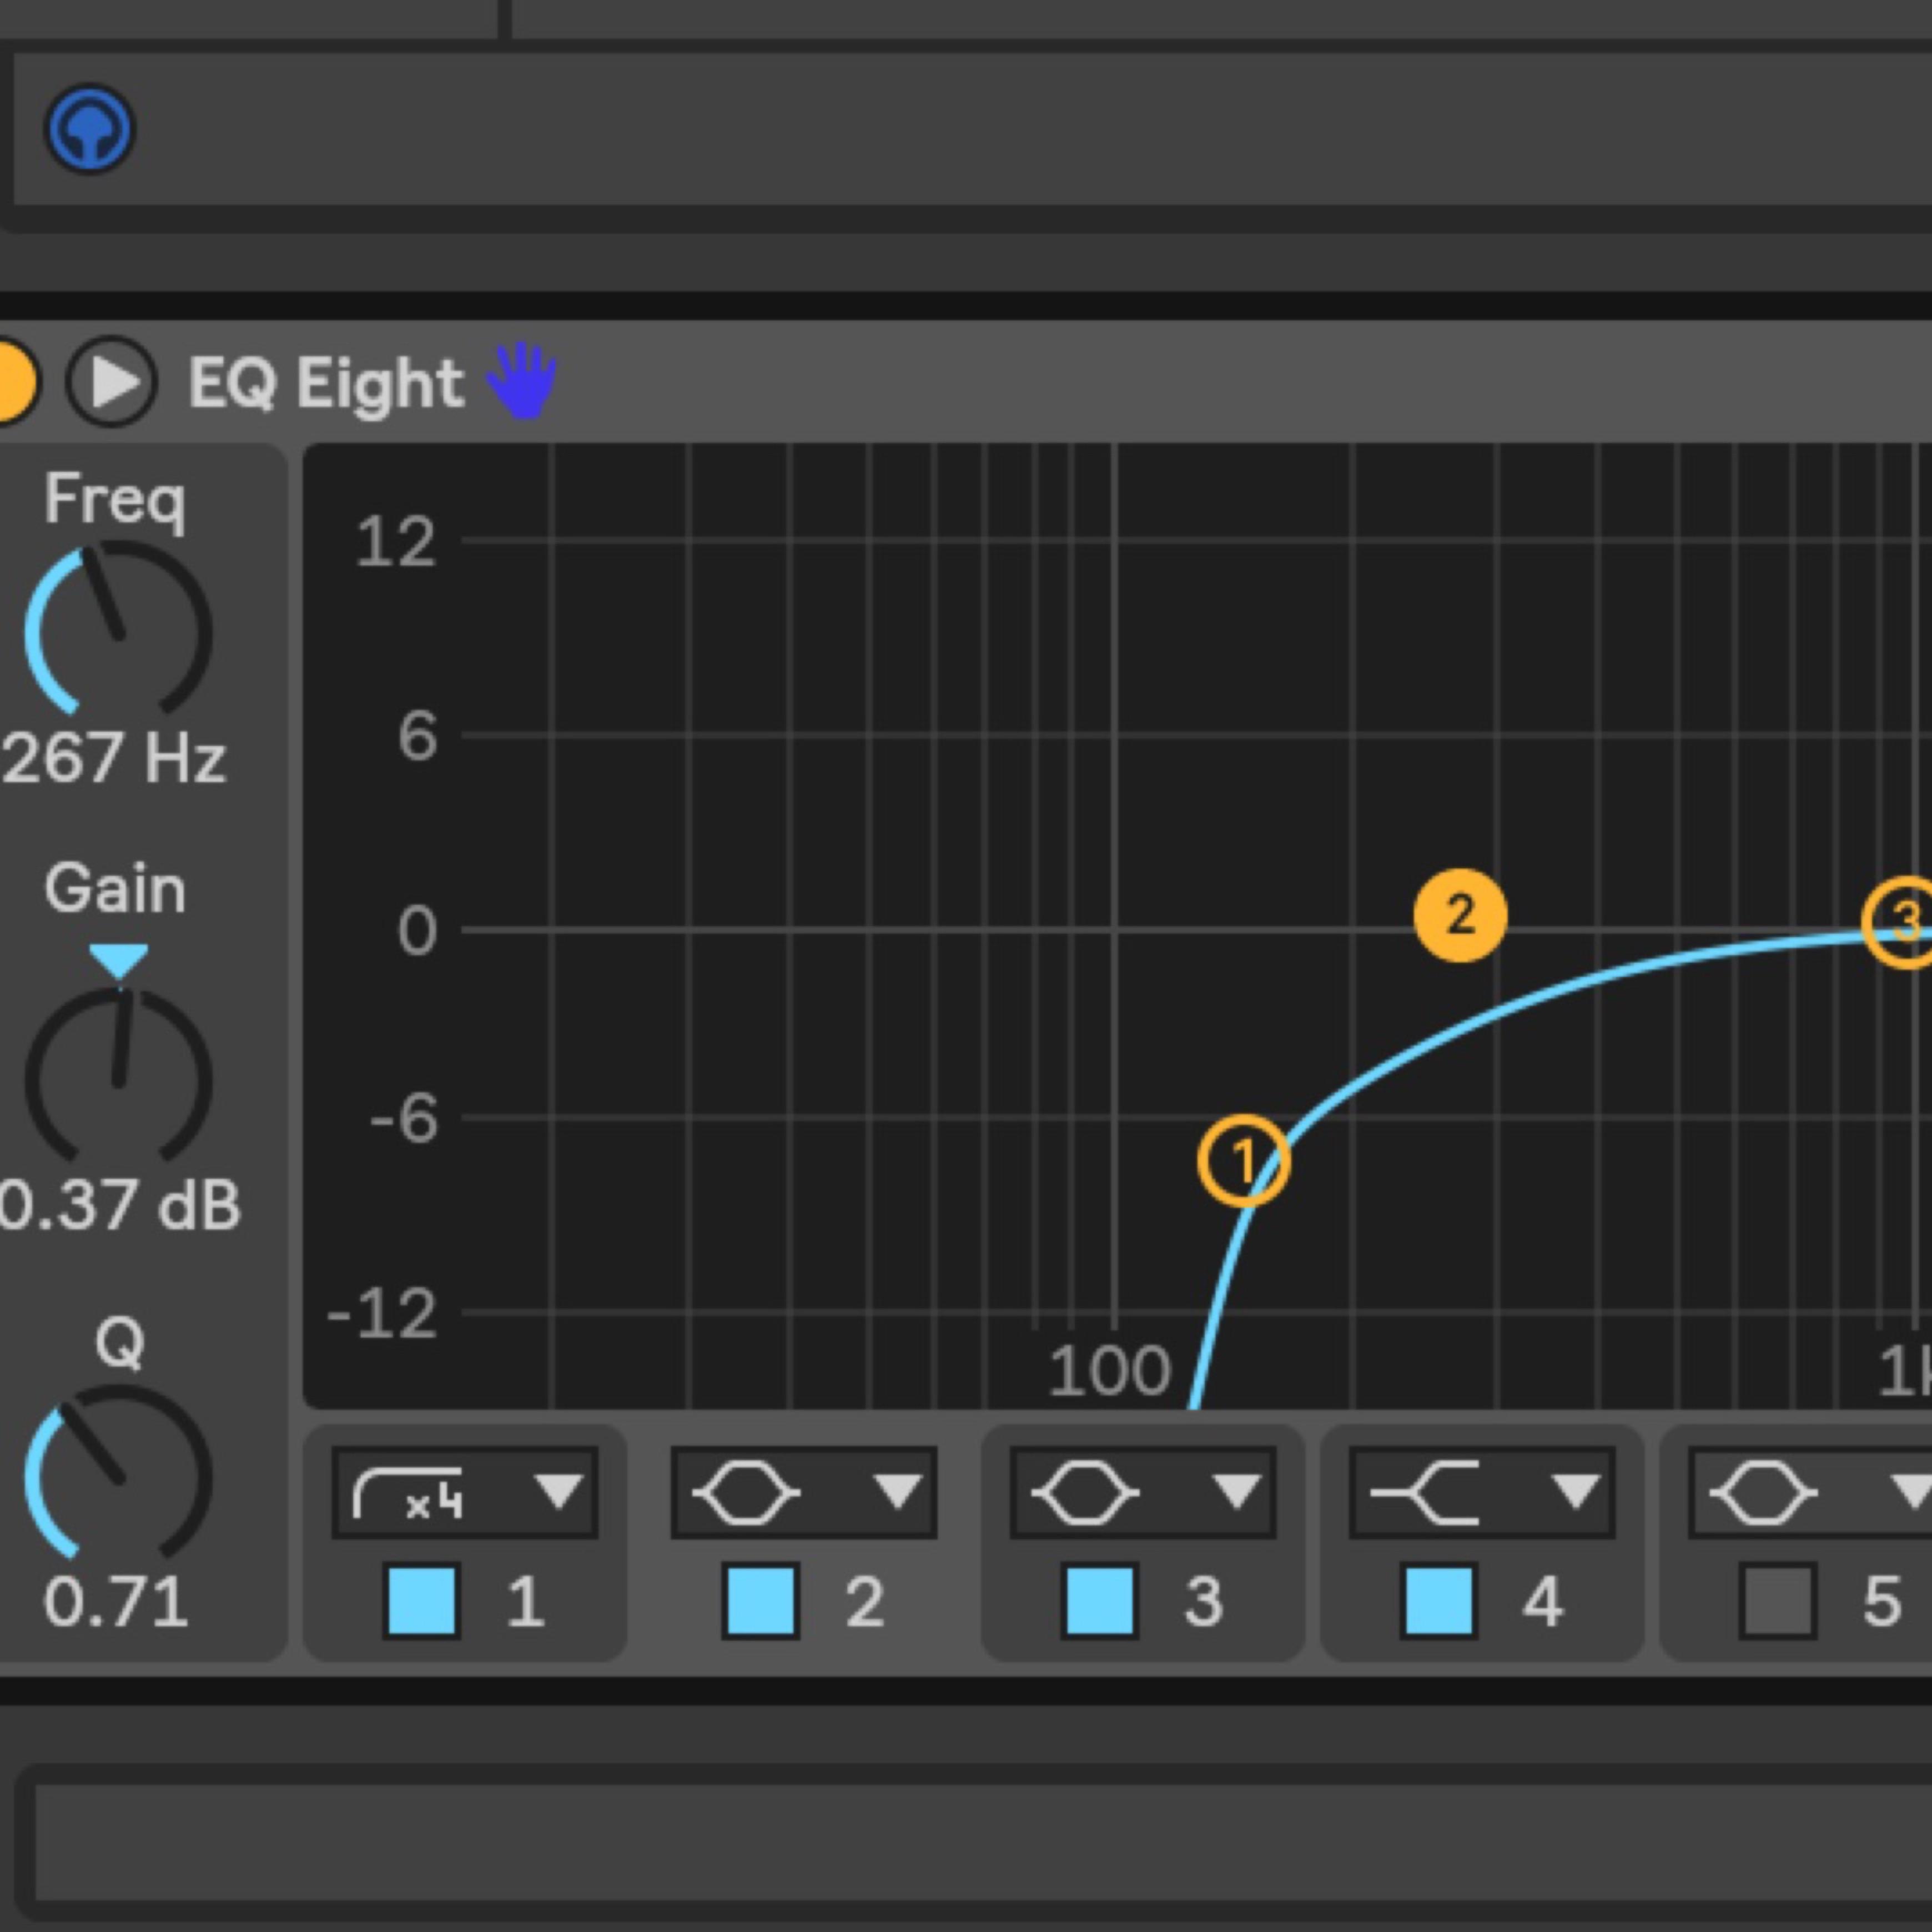Select band number 2 label
The image size is (1932, 1932).
point(865,1601)
